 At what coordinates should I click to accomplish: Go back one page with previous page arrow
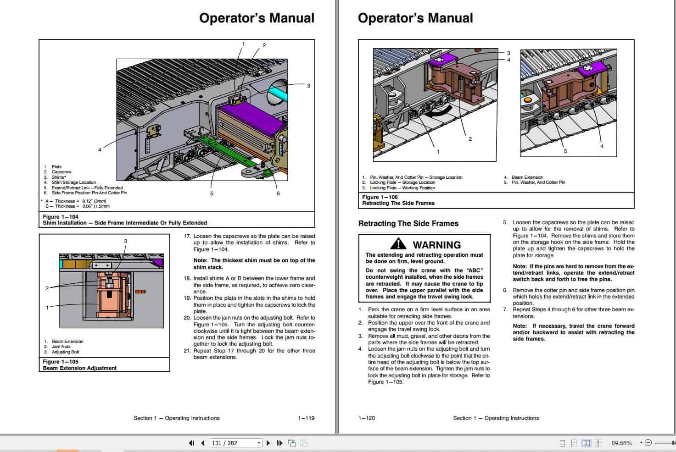pos(203,443)
